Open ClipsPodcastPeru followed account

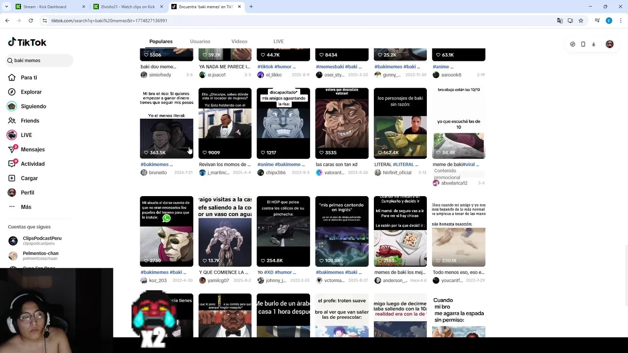coord(38,241)
